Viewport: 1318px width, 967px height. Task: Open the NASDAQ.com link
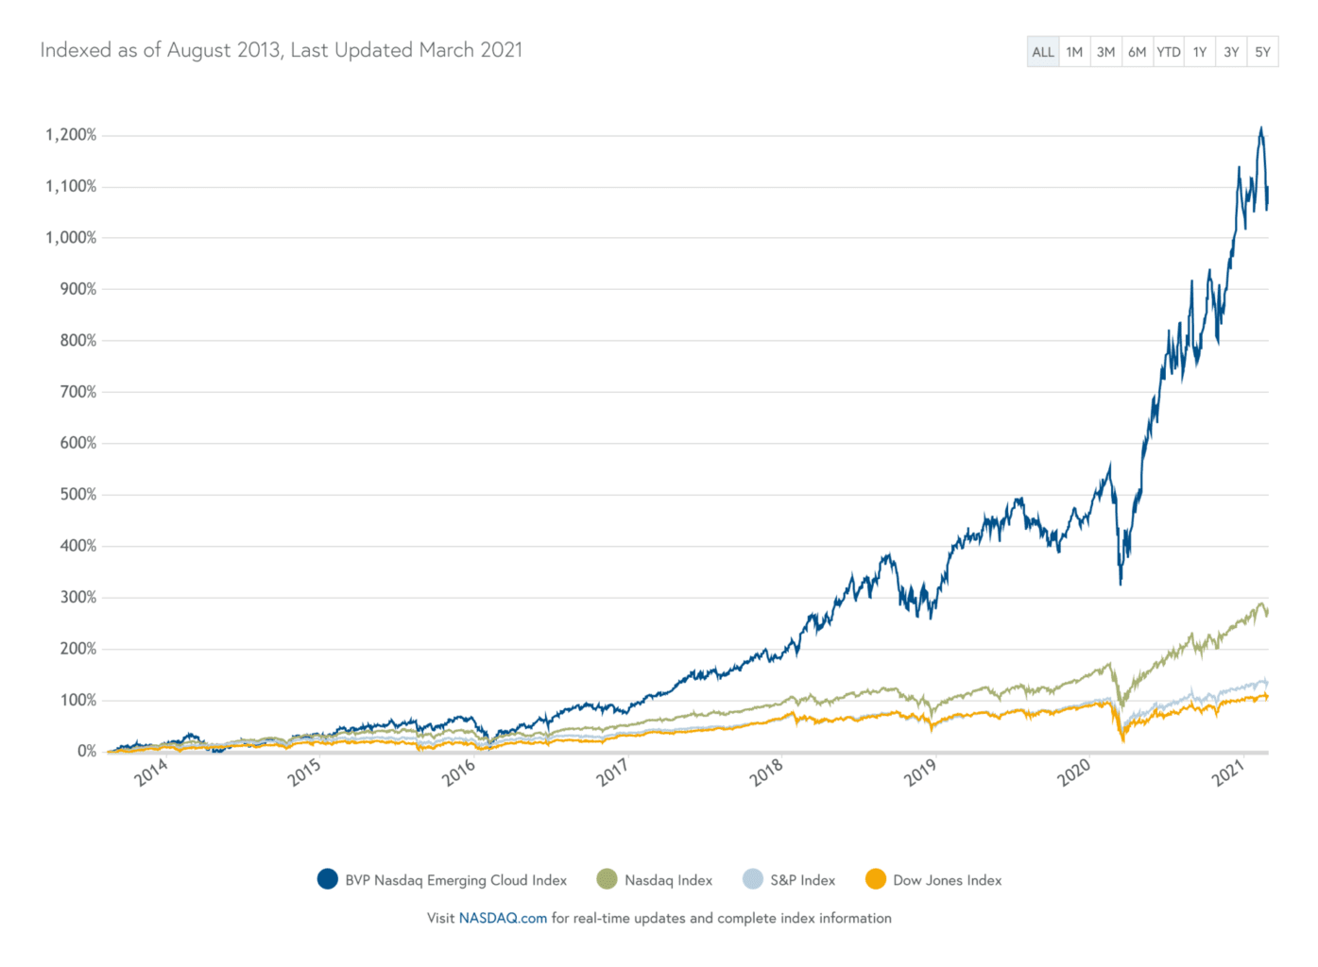[503, 918]
